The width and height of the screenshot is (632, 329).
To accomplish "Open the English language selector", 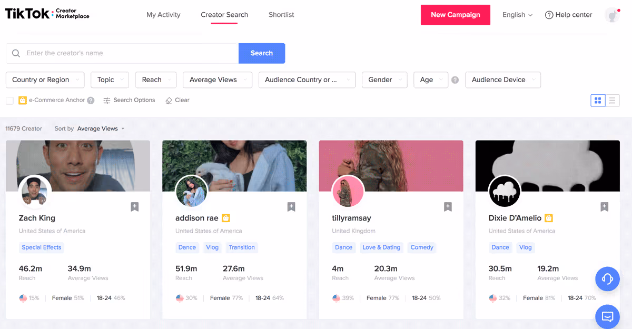I will pyautogui.click(x=517, y=15).
